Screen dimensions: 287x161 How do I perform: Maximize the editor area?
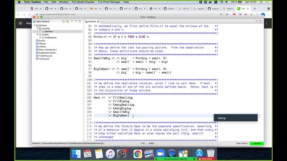click(260, 21)
